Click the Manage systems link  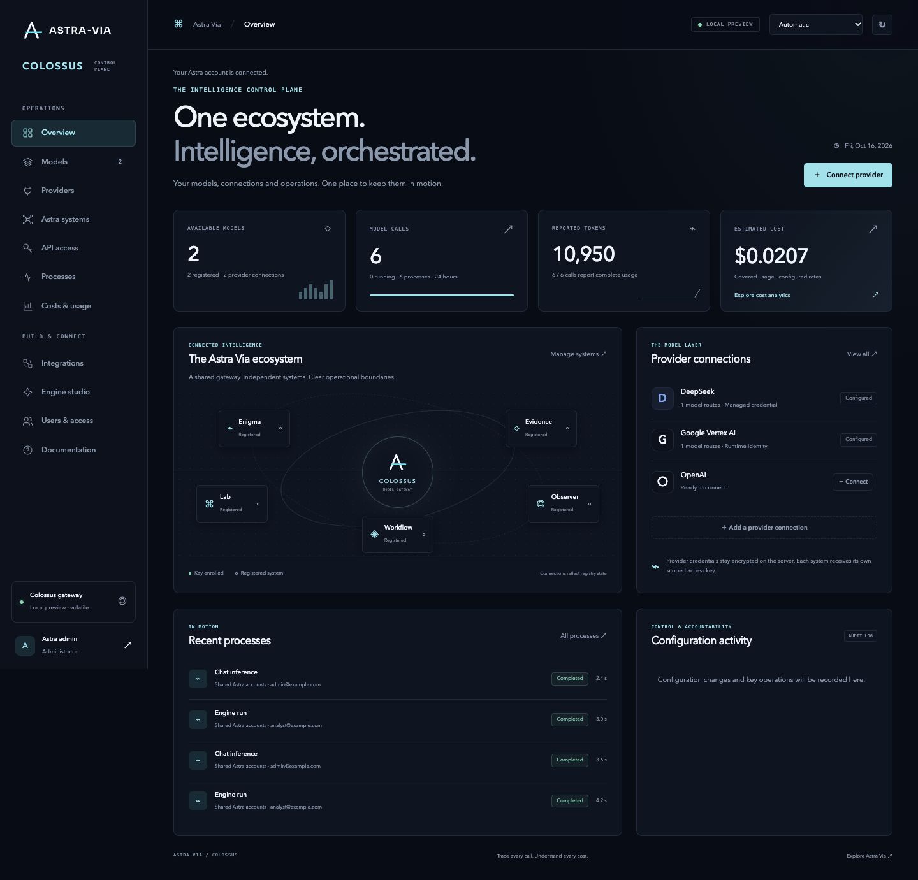click(578, 354)
